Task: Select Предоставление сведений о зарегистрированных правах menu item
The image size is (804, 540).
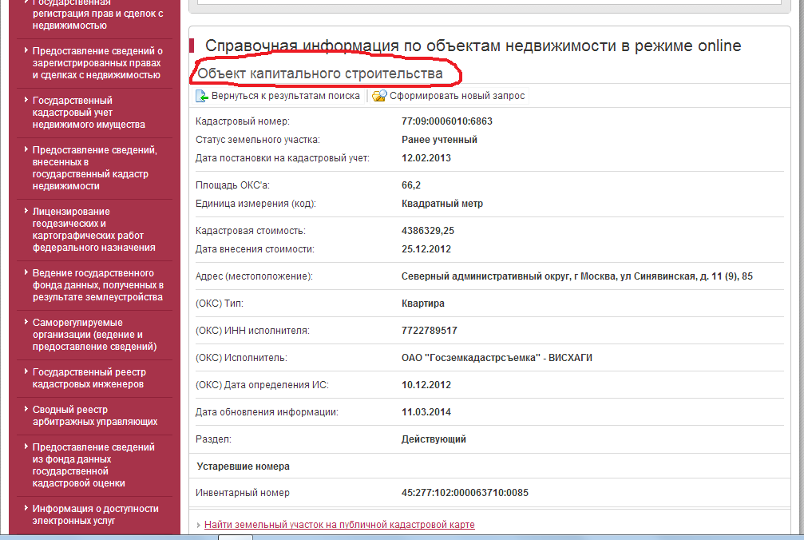Action: tap(96, 63)
